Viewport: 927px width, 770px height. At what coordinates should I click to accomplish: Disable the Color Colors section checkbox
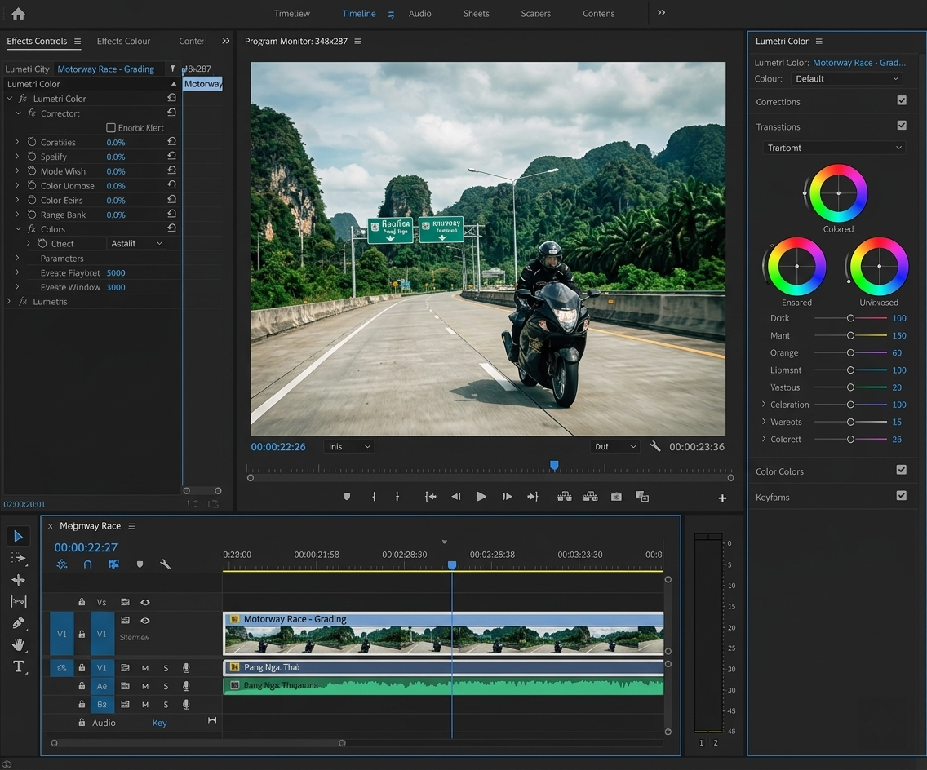pyautogui.click(x=902, y=471)
